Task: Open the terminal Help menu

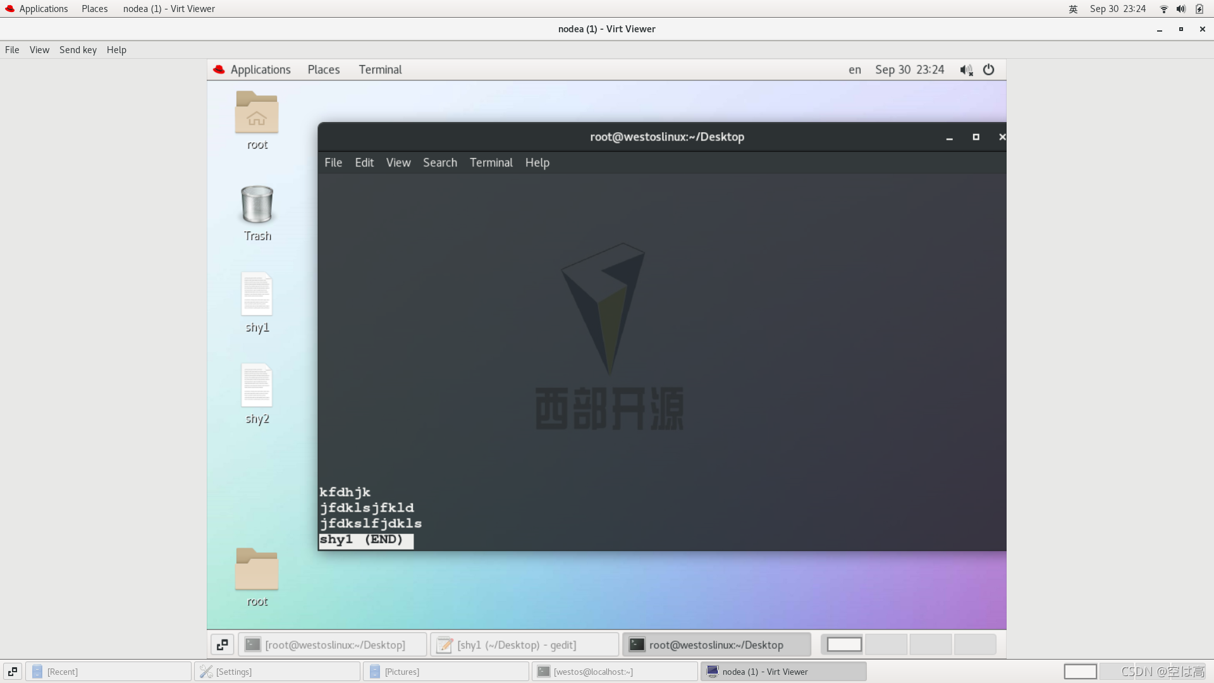Action: tap(537, 163)
